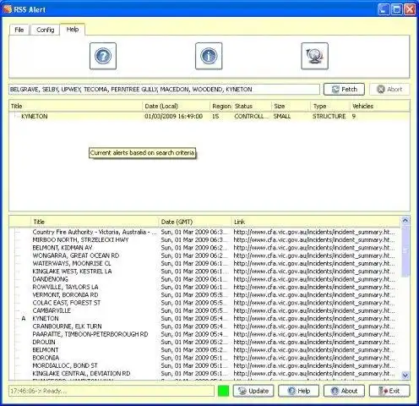Select the Country Fire Authority feed row
Image resolution: width=419 pixels, height=406 pixels.
pos(204,232)
